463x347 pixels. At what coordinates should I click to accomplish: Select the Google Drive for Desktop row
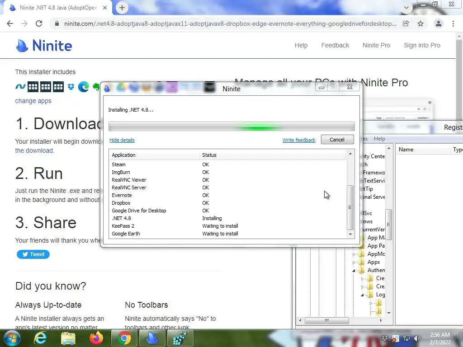point(228,211)
